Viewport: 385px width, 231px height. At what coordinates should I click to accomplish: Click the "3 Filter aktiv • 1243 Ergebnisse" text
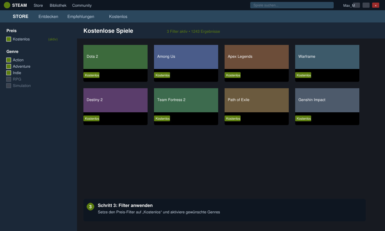[193, 31]
